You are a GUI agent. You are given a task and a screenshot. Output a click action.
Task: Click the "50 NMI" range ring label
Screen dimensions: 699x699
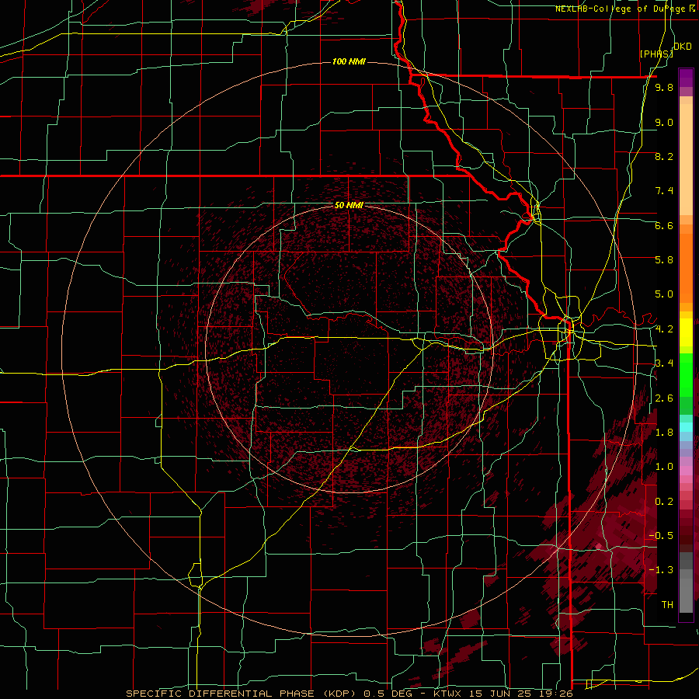[x=349, y=205]
